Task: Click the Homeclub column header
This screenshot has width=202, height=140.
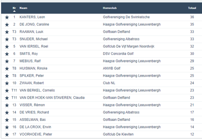Action: click(110, 8)
